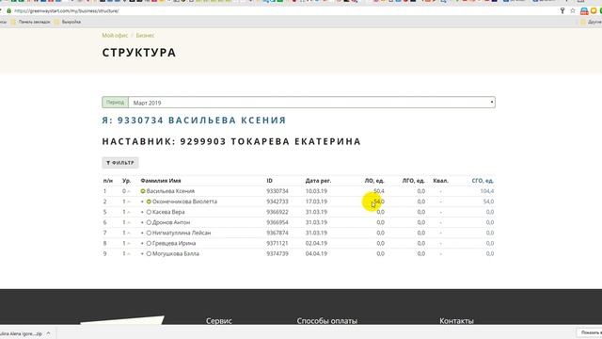602x339 pixels.
Task: Open the Период dropdown showing Март 2019
Action: point(311,103)
